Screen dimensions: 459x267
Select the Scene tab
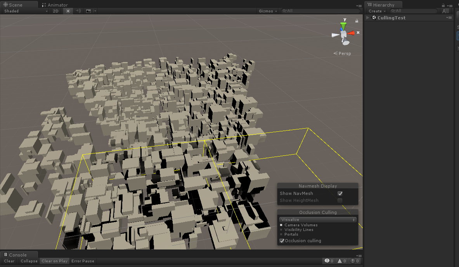[x=16, y=5]
